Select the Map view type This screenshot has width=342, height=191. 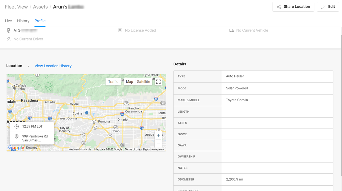click(x=130, y=82)
